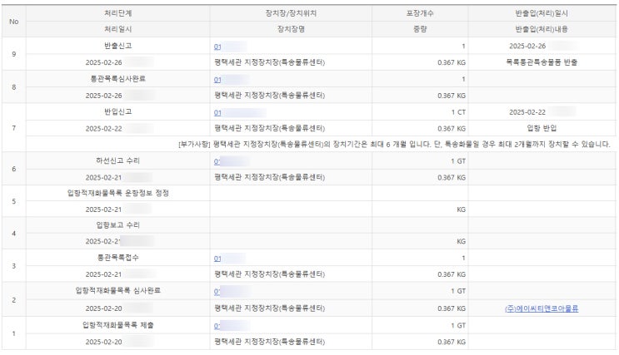The image size is (619, 355).
Task: Select the 입항적재화물목록 심사완료 stage cell
Action: click(118, 291)
